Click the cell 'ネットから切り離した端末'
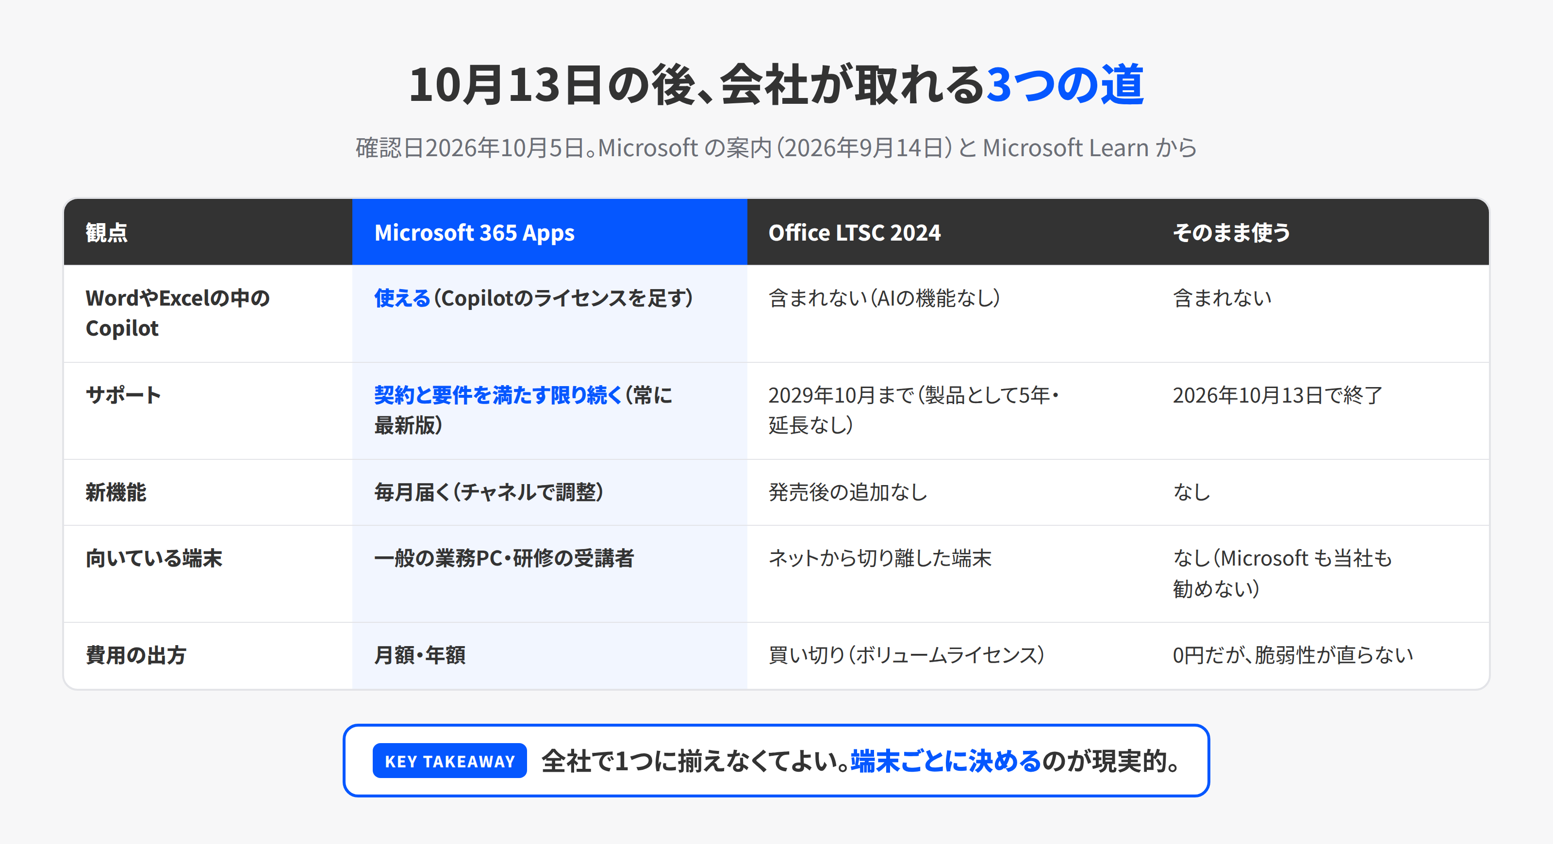 (x=950, y=573)
